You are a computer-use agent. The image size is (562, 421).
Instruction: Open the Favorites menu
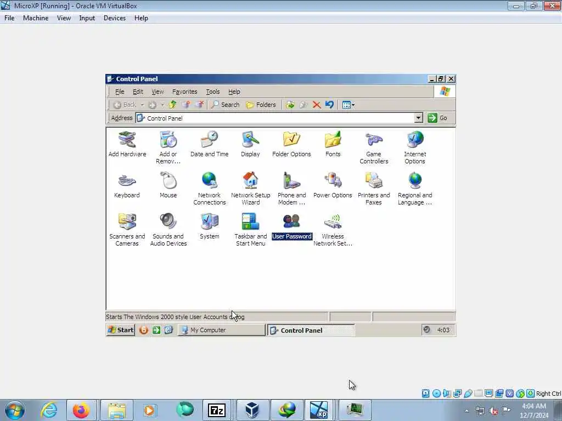tap(184, 92)
